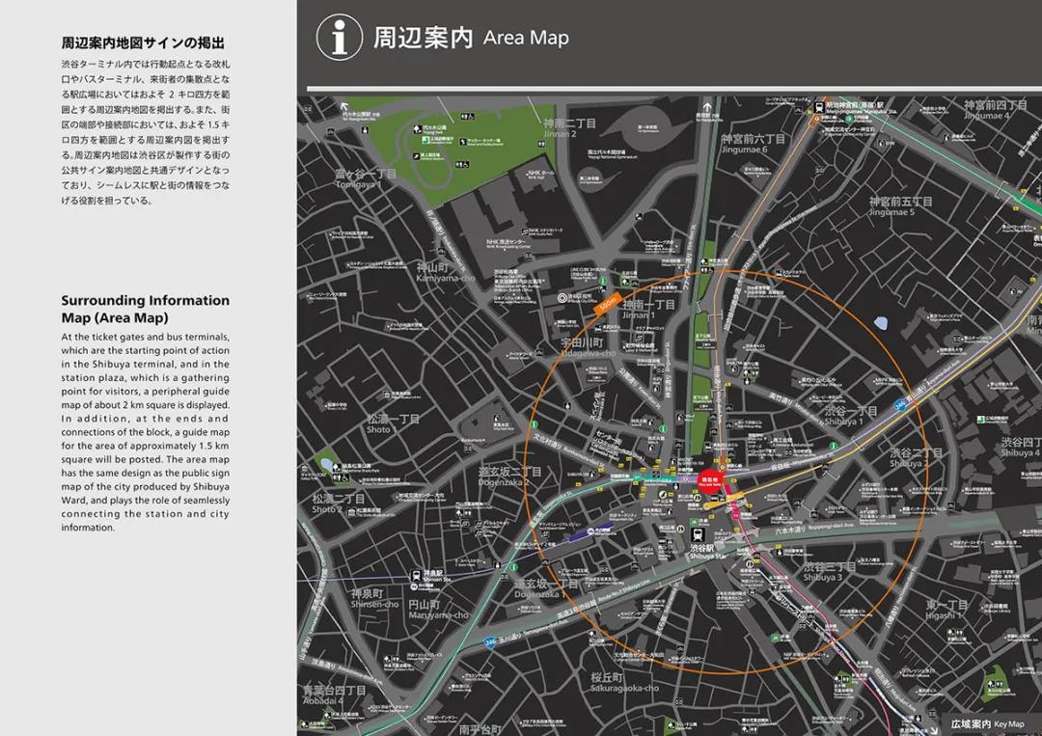Click the Shibuya City Office double-circle symbol
Viewport: 1042px width, 736px height.
coord(562,298)
